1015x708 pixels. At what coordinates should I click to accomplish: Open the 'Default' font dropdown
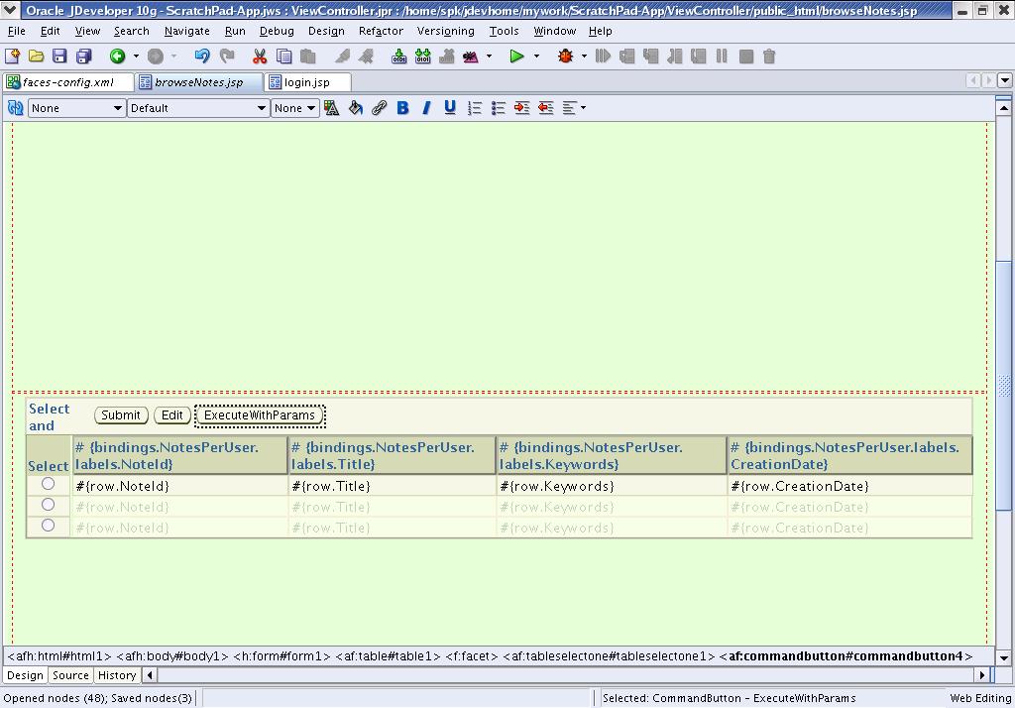[197, 108]
